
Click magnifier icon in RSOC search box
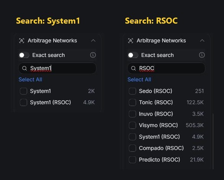tap(133, 68)
